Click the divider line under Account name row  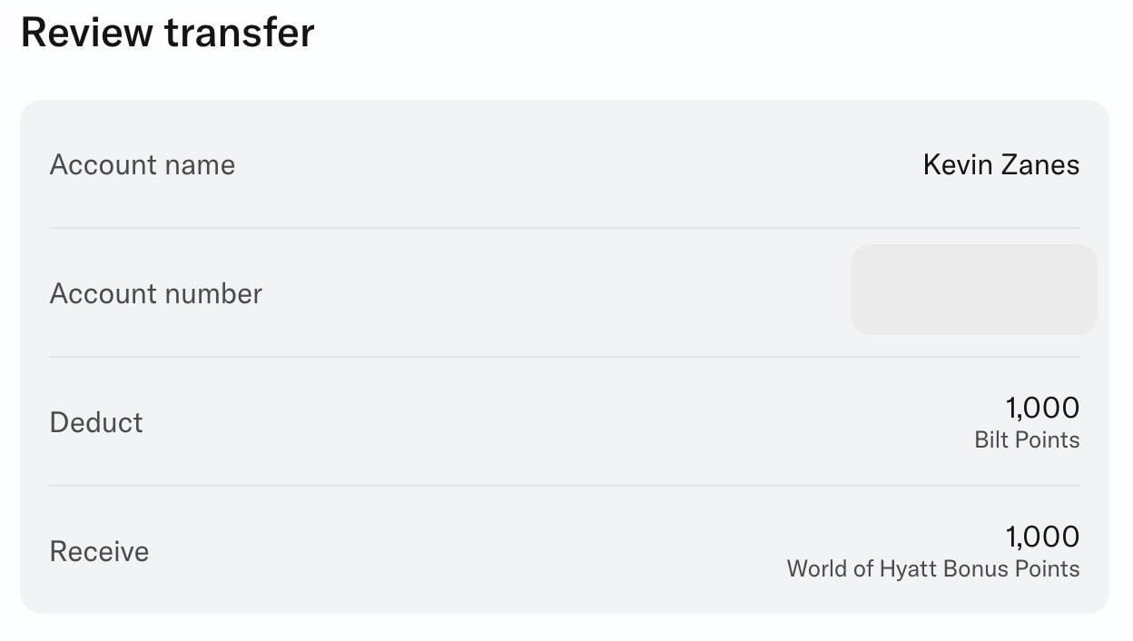click(x=564, y=228)
